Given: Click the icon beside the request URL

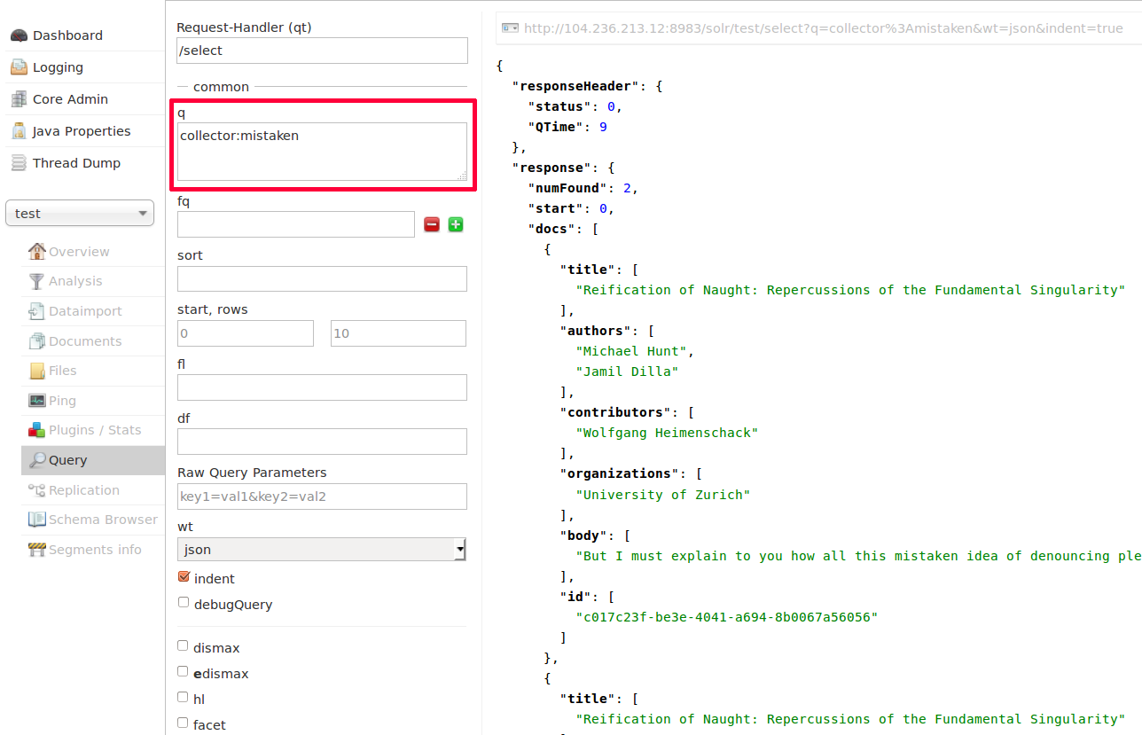Looking at the screenshot, I should coord(510,28).
